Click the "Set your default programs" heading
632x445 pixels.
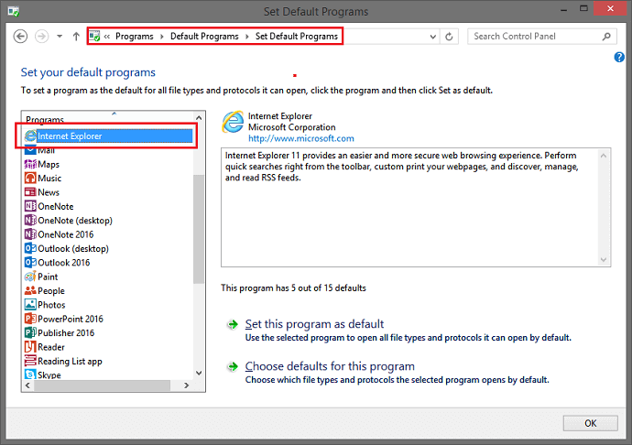click(x=88, y=72)
